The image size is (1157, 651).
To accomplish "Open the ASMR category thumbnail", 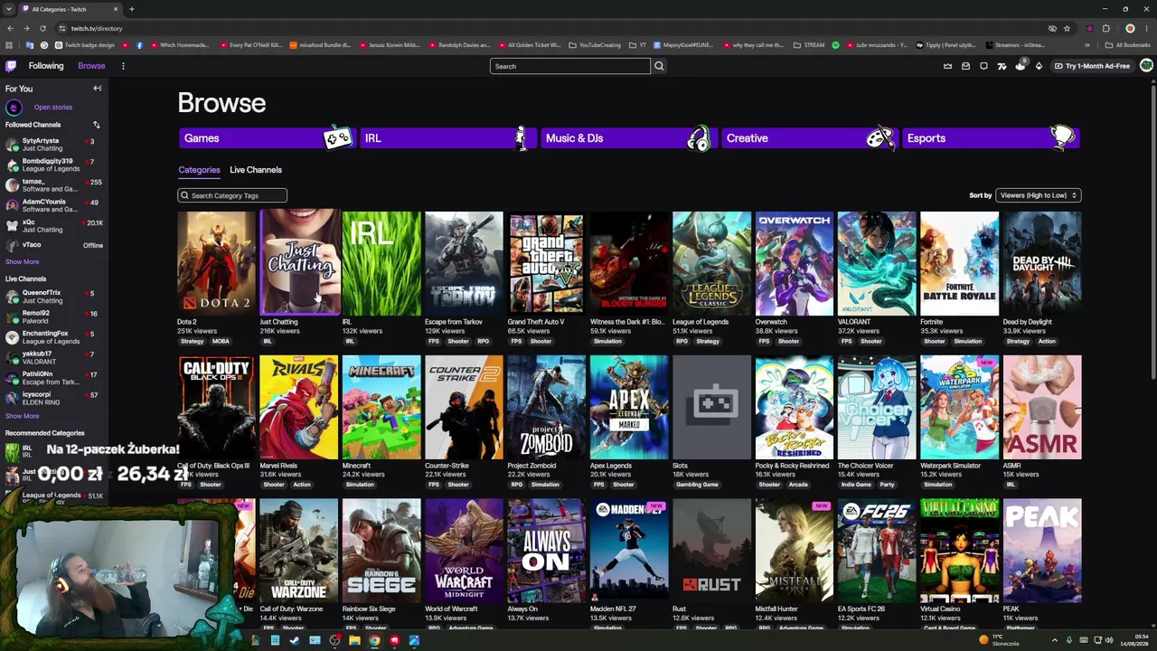I will 1041,407.
